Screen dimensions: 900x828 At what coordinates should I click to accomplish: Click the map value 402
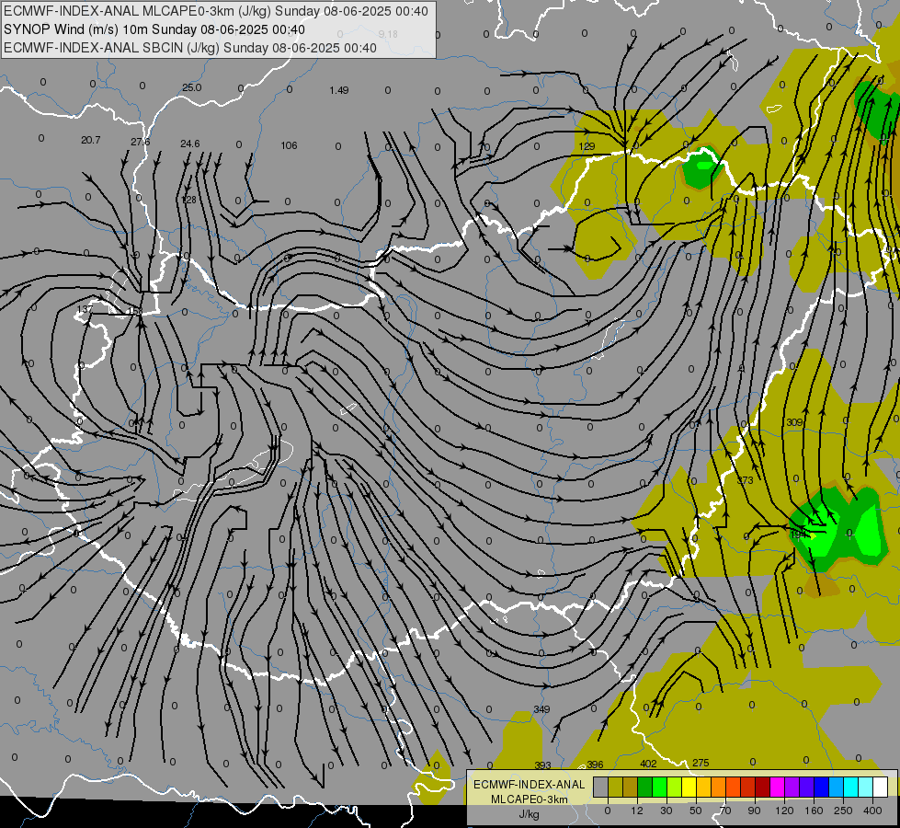click(x=648, y=764)
